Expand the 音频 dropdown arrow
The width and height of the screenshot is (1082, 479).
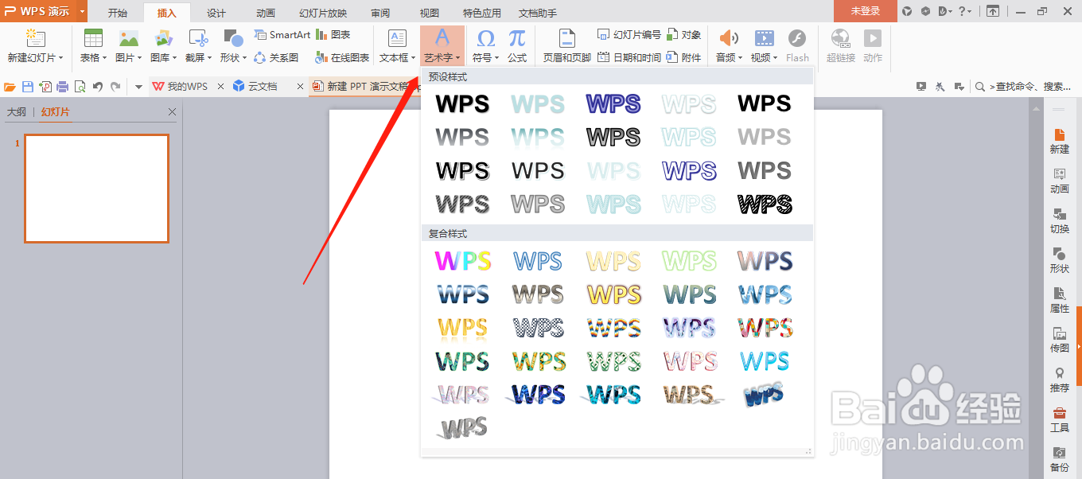(x=740, y=58)
